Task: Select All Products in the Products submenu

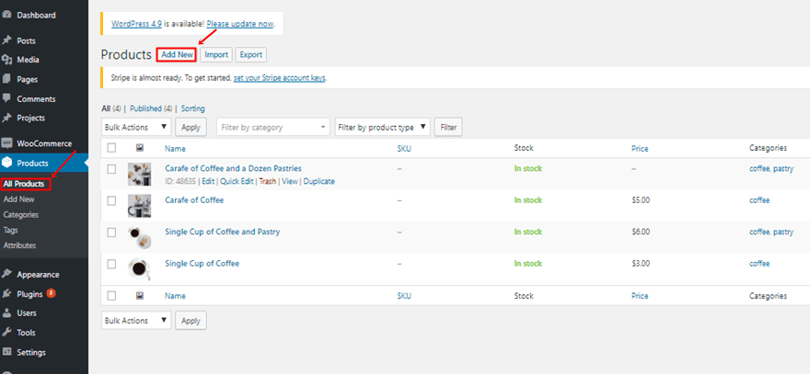Action: pos(23,184)
